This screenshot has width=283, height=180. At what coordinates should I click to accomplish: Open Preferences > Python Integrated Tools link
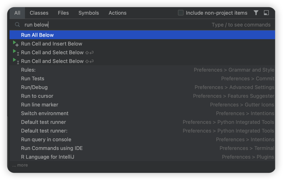point(228,122)
